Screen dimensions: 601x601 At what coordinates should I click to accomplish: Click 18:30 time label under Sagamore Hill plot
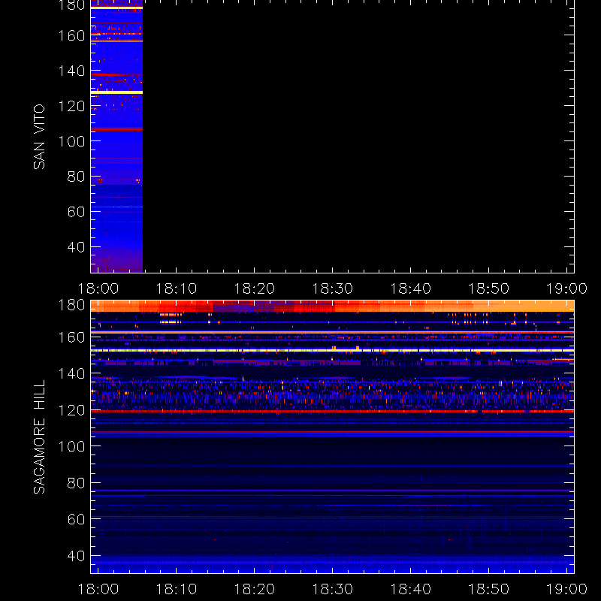(333, 589)
